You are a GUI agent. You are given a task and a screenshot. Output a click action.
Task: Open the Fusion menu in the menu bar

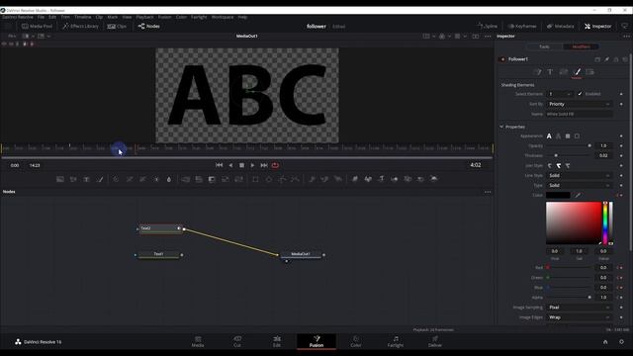point(164,17)
